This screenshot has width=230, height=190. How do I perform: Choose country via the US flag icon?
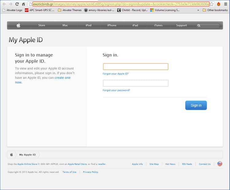pos(220,164)
